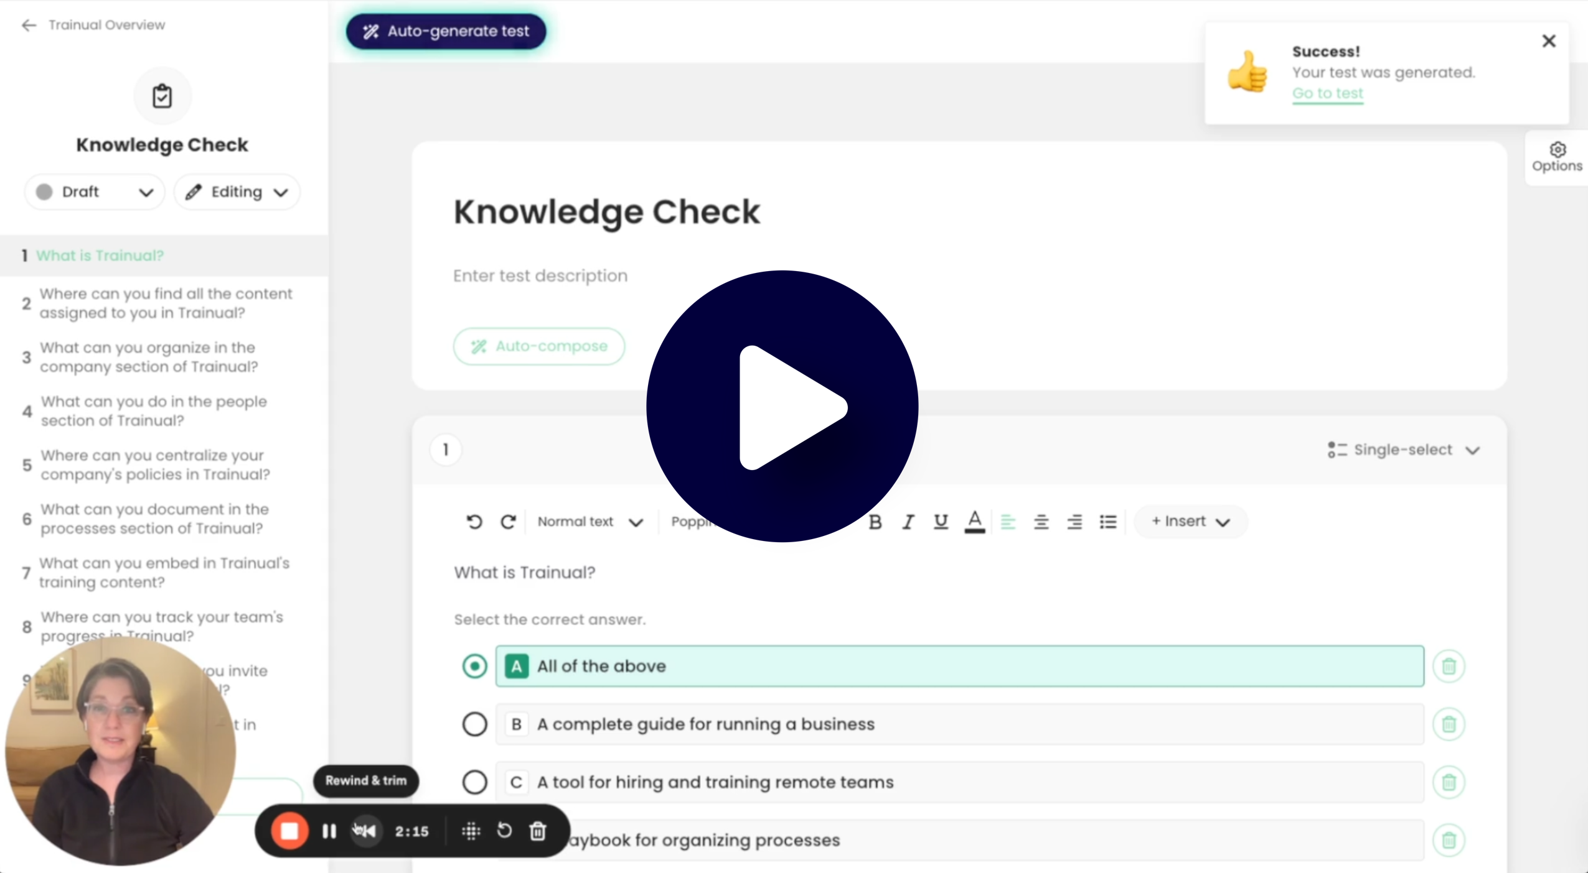Screen dimensions: 1588x873
Task: Select the 'All of the above' radio button
Action: [474, 666]
